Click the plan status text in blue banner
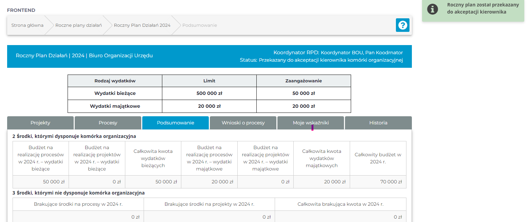Image resolution: width=528 pixels, height=222 pixels. (x=321, y=60)
